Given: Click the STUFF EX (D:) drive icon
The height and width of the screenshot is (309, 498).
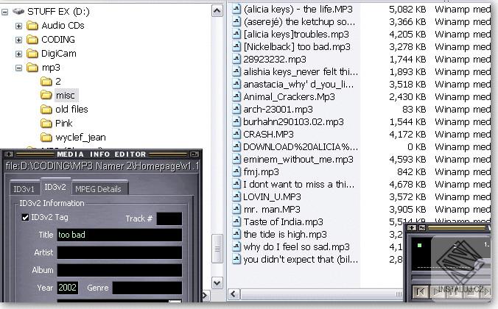Looking at the screenshot, I should coord(18,12).
